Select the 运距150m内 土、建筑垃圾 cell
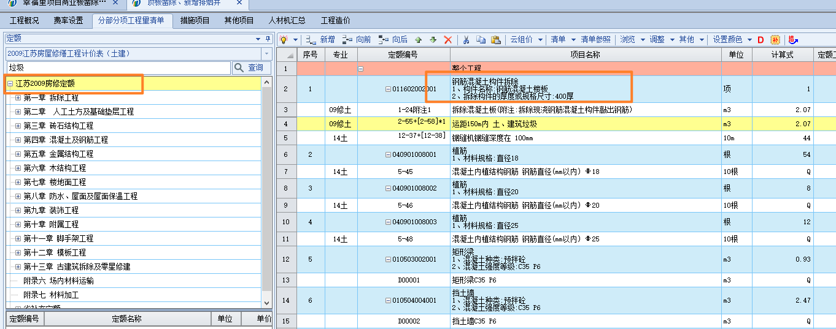 [584, 124]
